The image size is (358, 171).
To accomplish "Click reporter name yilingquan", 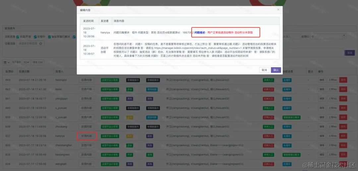I will pos(62,99).
